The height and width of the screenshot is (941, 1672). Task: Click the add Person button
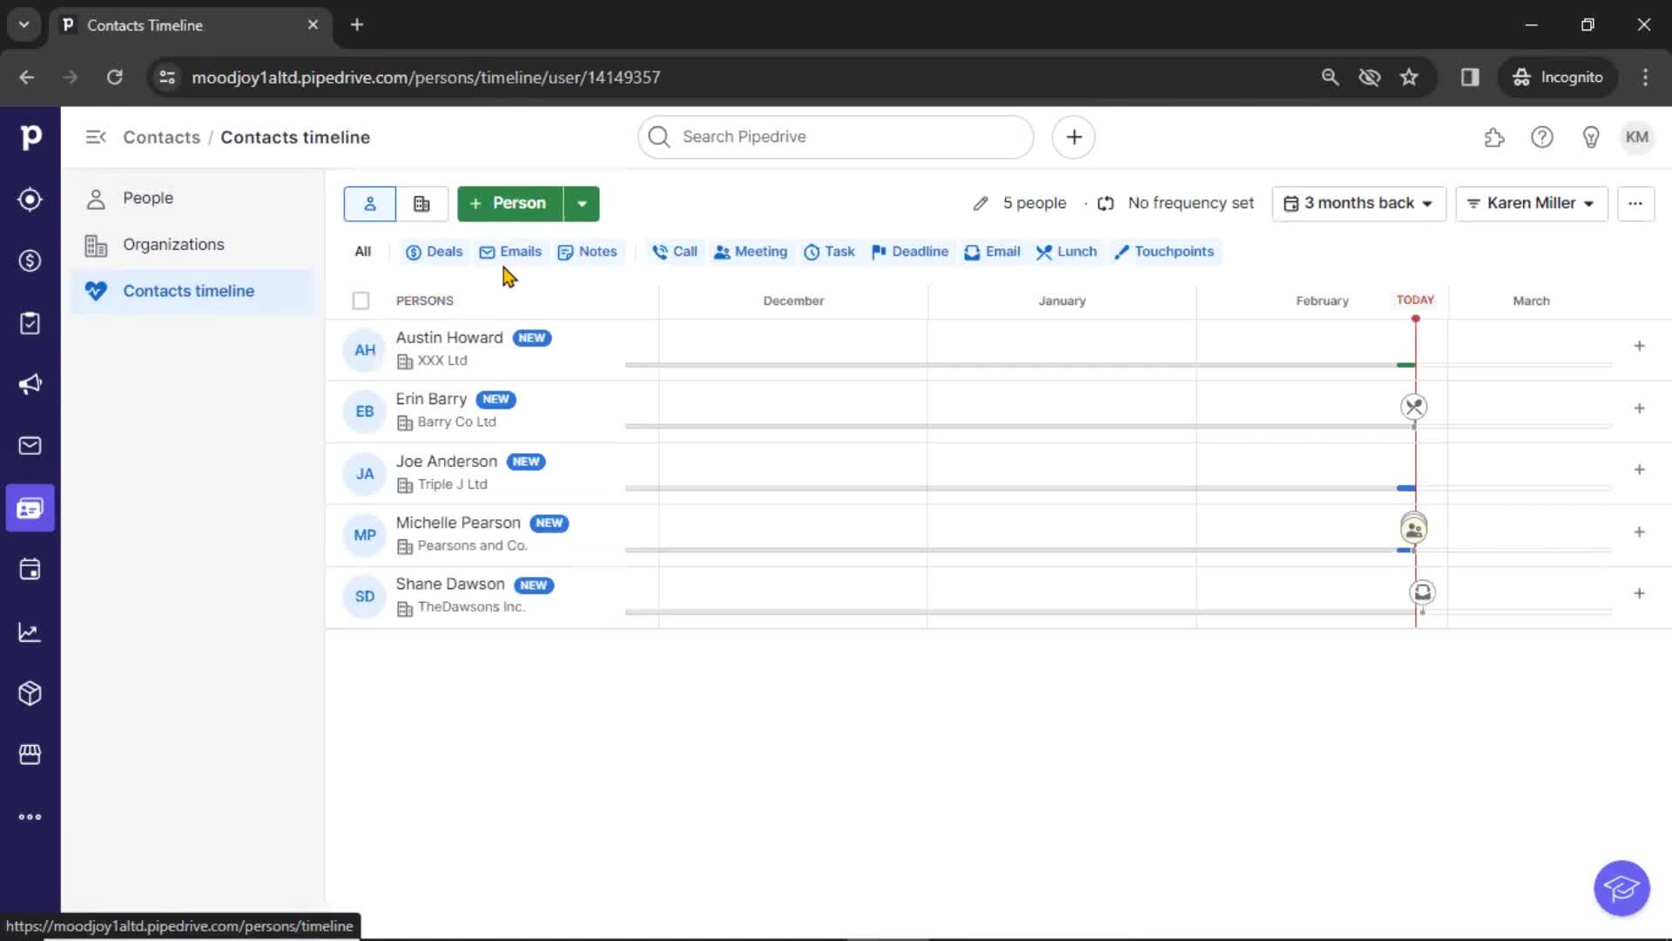pos(510,203)
